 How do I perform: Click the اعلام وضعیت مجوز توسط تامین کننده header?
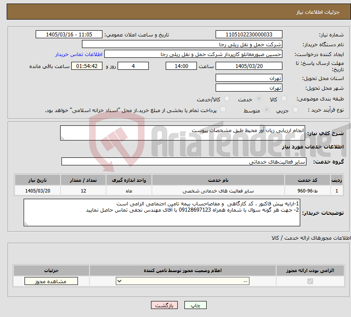(x=183, y=270)
